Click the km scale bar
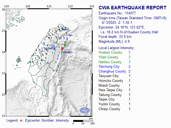 pos(83,121)
